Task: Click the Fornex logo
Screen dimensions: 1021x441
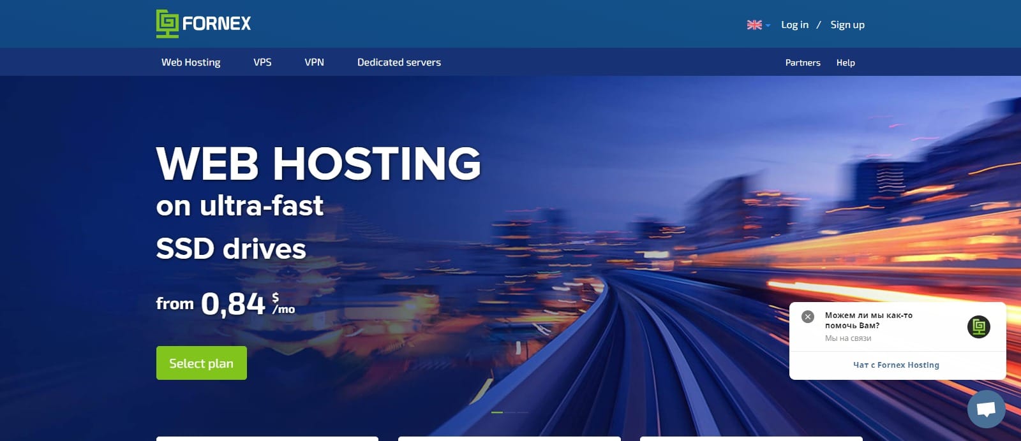Action: tap(204, 24)
